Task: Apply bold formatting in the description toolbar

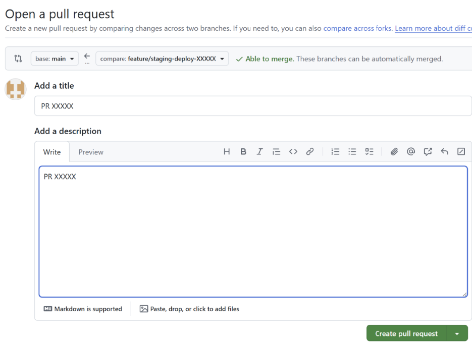Action: point(243,151)
